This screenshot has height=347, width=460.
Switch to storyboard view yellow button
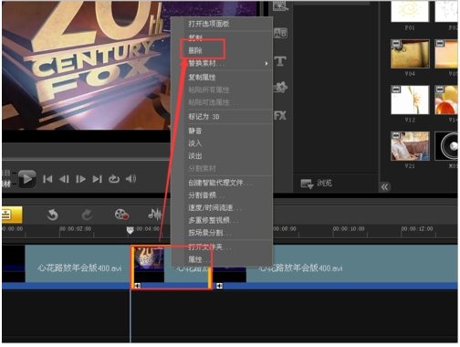click(12, 215)
